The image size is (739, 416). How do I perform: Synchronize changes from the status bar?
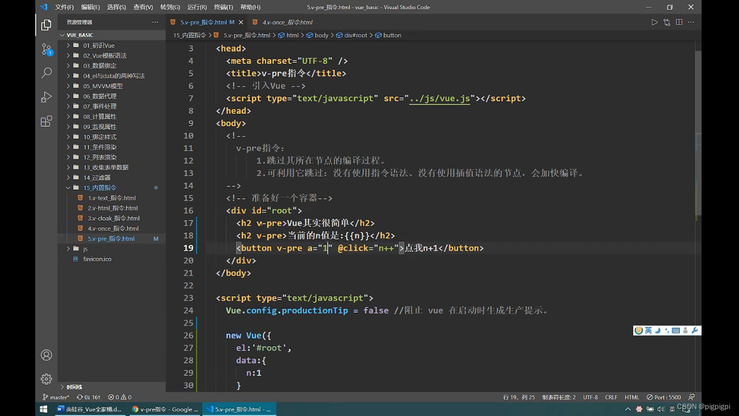point(88,397)
